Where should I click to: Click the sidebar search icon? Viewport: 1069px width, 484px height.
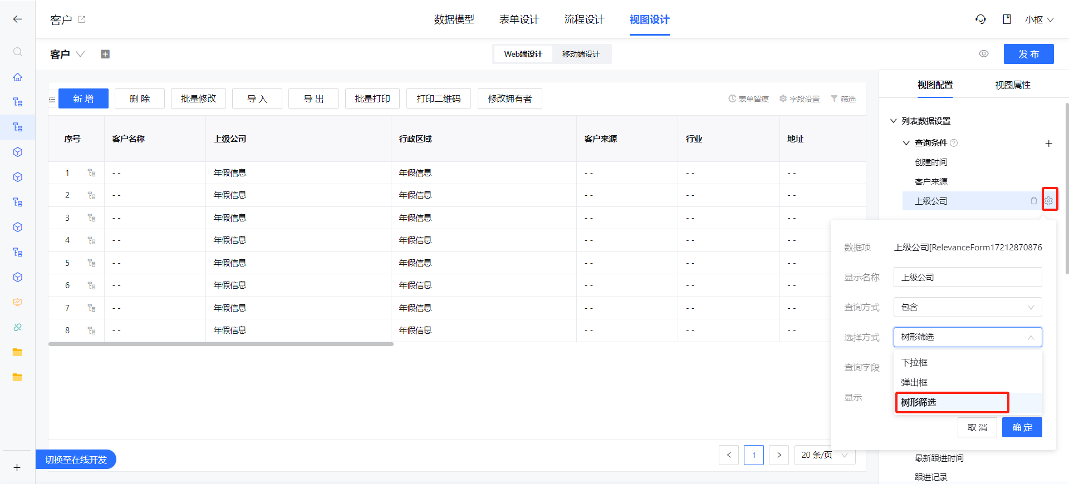[x=18, y=52]
